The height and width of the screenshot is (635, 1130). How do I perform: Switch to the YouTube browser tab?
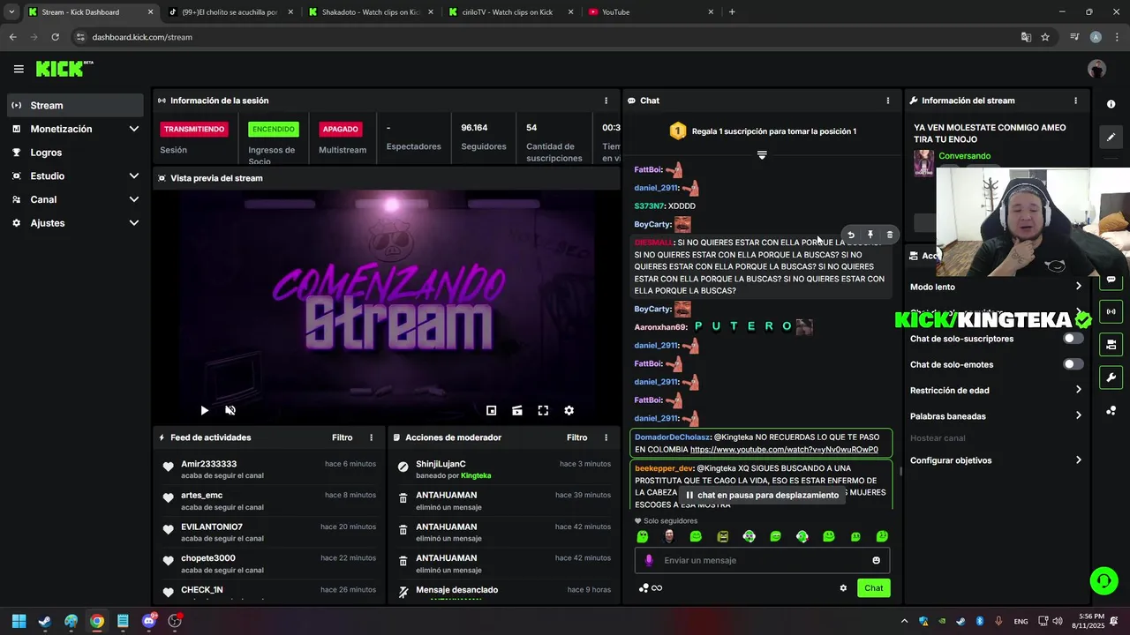click(x=651, y=12)
